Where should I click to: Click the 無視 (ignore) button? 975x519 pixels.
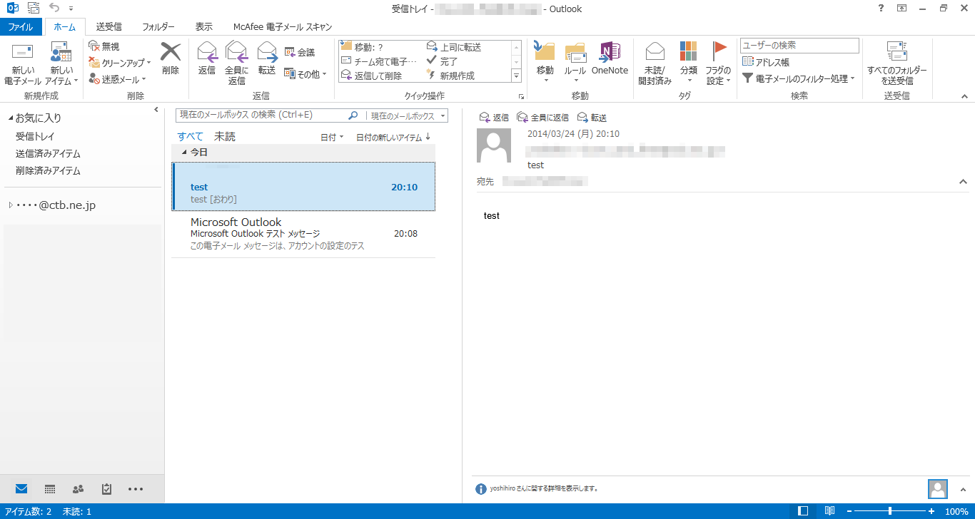[104, 46]
